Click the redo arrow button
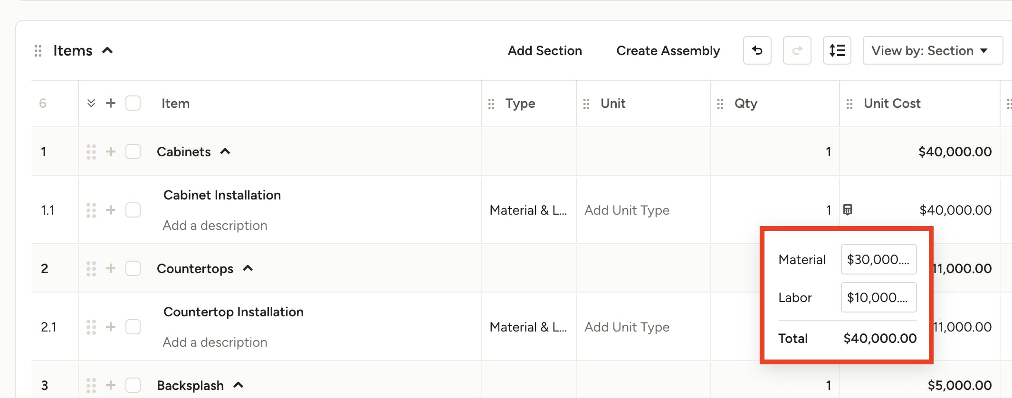This screenshot has height=398, width=1012. tap(797, 50)
